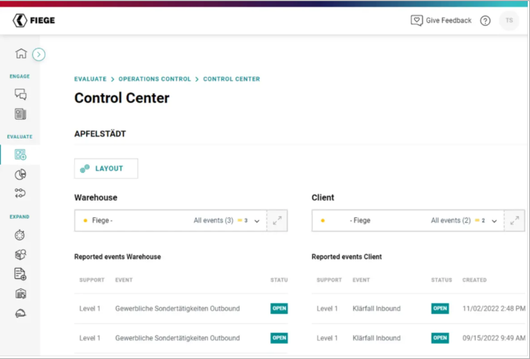Click the home icon in sidebar
530x359 pixels.
[x=21, y=54]
